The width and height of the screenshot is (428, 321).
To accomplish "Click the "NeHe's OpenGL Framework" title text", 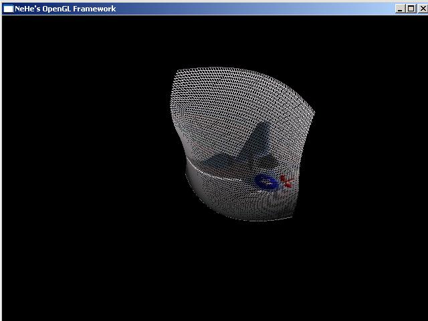I will click(x=65, y=9).
